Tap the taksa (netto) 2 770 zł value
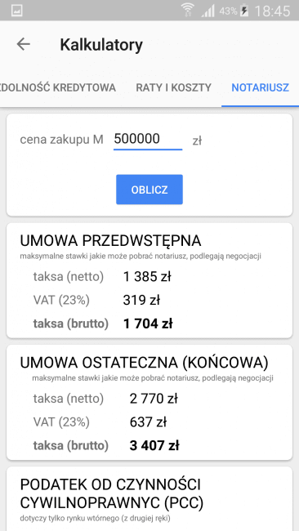 click(154, 399)
